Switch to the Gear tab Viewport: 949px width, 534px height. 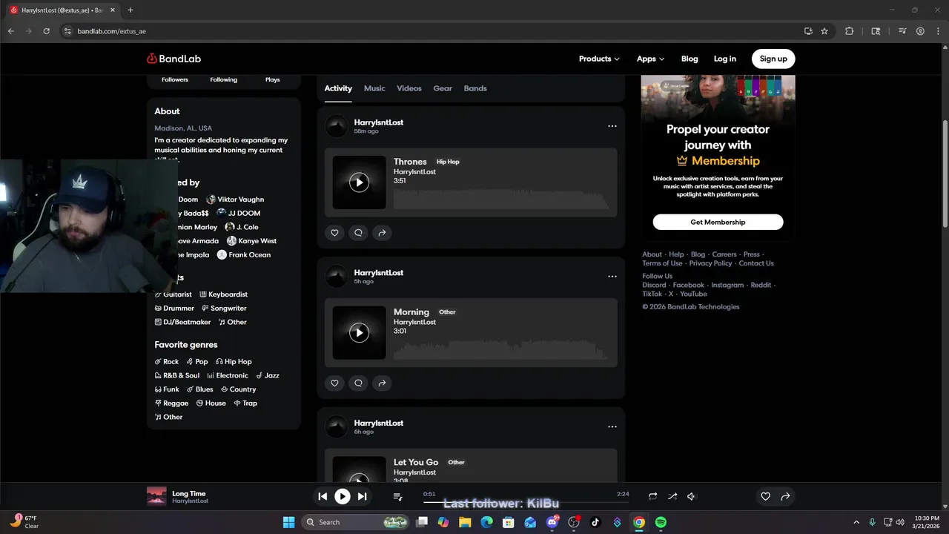[x=443, y=88]
